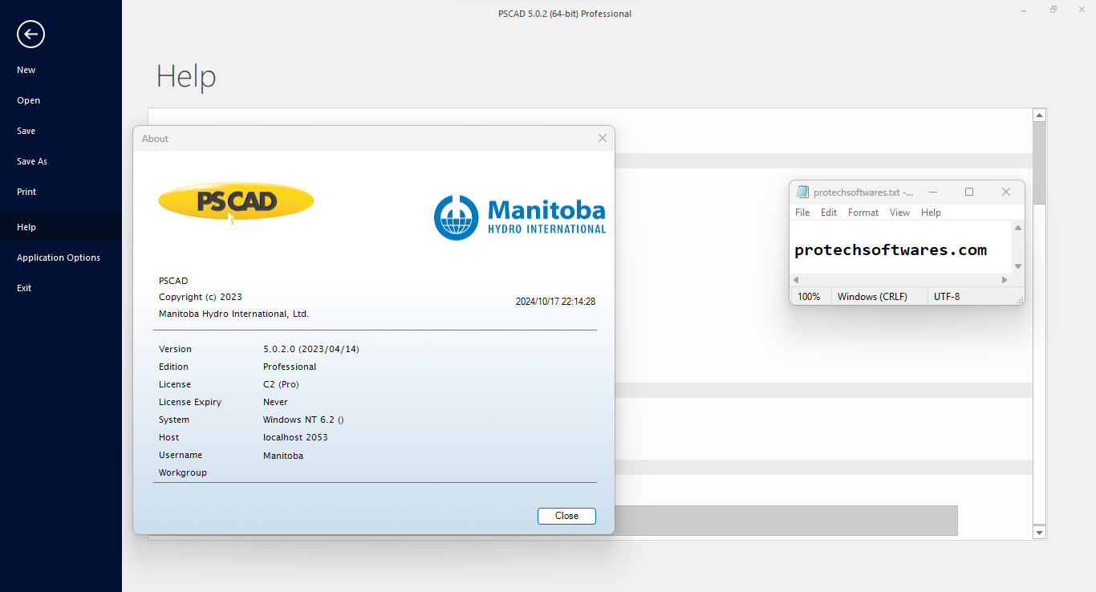Click the Notepad document icon in title bar
The width and height of the screenshot is (1096, 592).
pyautogui.click(x=802, y=192)
